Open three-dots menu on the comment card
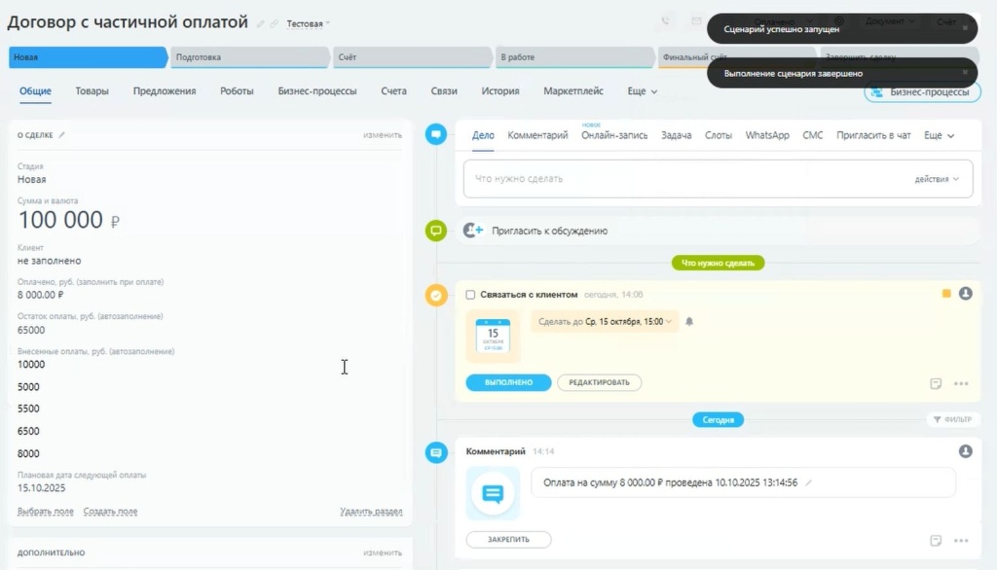The height and width of the screenshot is (570, 997). coord(961,540)
